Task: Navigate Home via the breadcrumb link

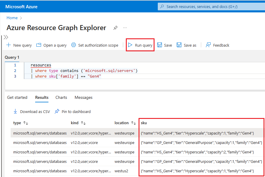Action: (12, 18)
